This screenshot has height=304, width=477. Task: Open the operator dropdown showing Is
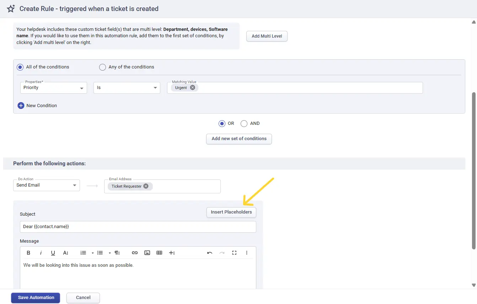pos(127,88)
